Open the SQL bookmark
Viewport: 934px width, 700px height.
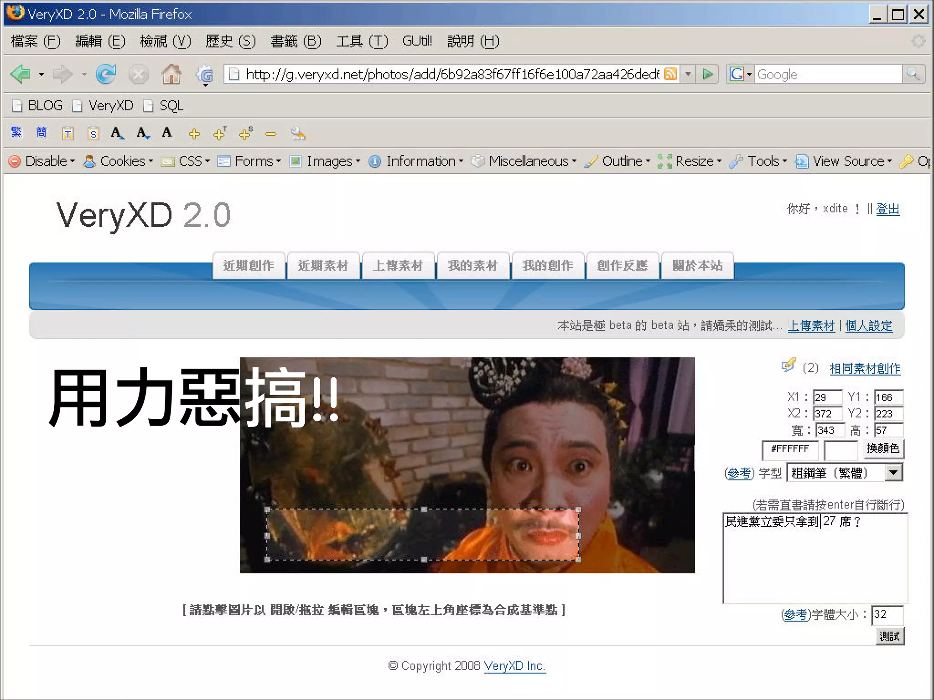tap(163, 105)
